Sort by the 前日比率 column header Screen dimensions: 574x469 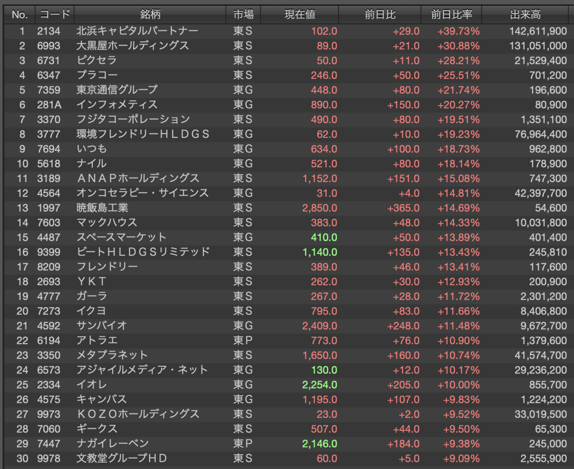[x=451, y=14]
